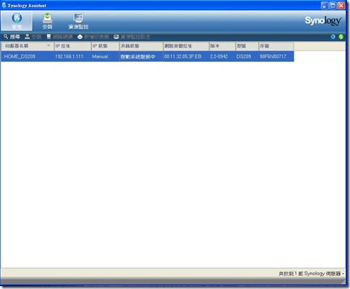The height and width of the screenshot is (289, 350).
Task: Click the DS209 model cell
Action: (247, 56)
